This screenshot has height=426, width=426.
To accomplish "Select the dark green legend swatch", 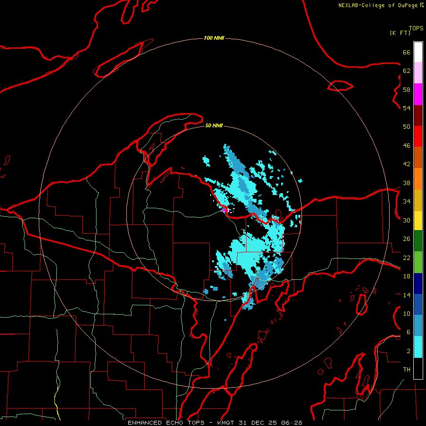I will coord(418,241).
